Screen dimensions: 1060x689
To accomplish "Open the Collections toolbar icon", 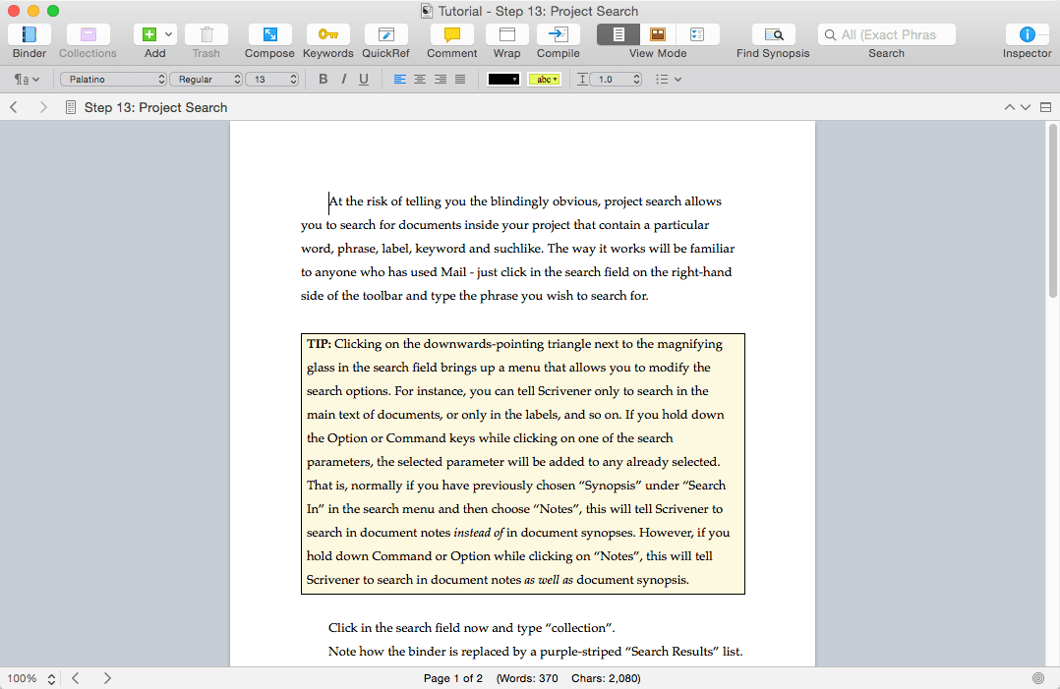I will [88, 34].
